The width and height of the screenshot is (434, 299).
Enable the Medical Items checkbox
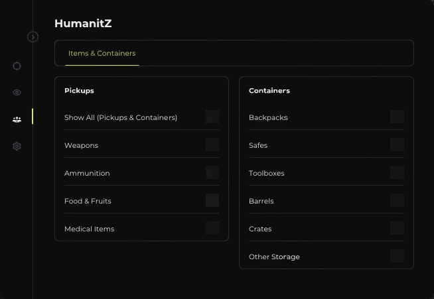pos(212,228)
